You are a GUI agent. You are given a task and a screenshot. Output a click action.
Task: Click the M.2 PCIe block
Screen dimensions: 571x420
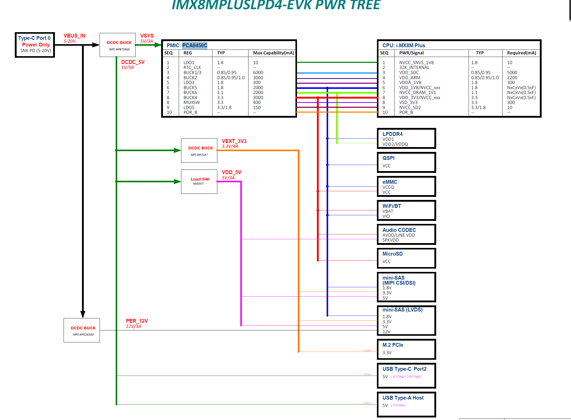click(406, 349)
